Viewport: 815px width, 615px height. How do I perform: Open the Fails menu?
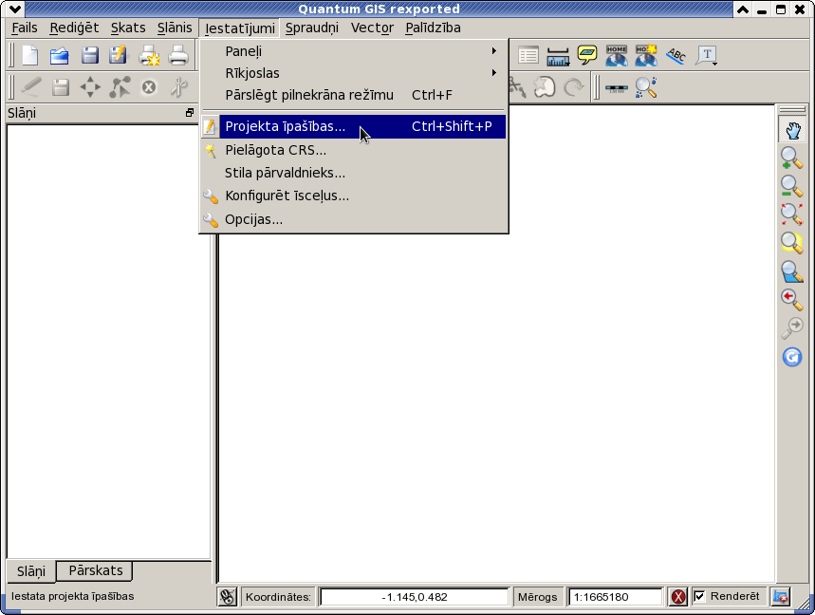click(x=25, y=28)
